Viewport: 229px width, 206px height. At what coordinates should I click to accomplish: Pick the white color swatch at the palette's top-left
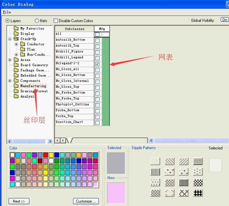coord(12,155)
